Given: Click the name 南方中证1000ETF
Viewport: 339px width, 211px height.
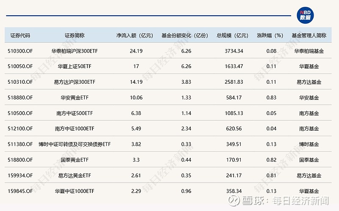Looking at the screenshot, I should (x=75, y=129).
